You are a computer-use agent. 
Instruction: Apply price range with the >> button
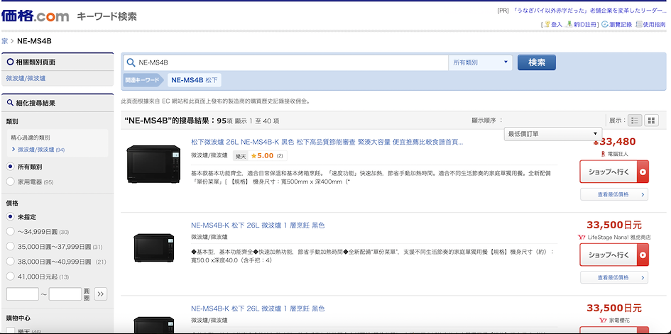[x=100, y=294]
